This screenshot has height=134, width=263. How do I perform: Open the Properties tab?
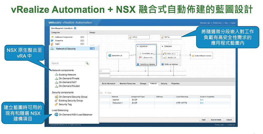point(175,84)
